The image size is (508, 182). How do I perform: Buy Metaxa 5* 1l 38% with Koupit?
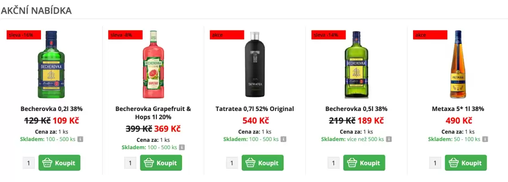click(x=466, y=163)
